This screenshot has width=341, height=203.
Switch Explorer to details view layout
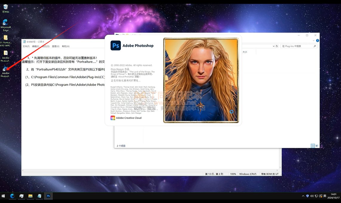click(313, 146)
